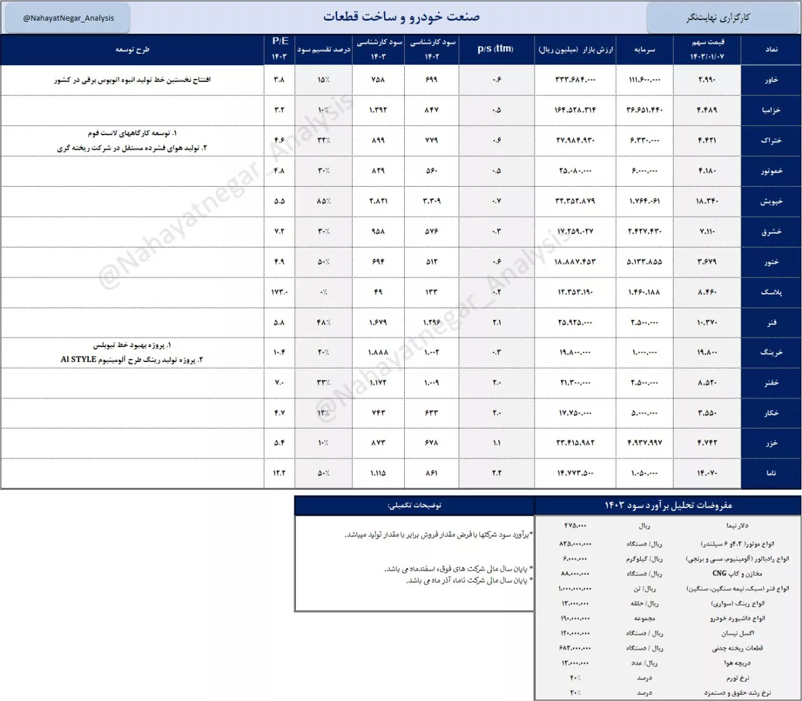Click the market value '۳۳۳.۶۸۴.۰۰۰' for خاور
The image size is (802, 701).
click(x=575, y=80)
